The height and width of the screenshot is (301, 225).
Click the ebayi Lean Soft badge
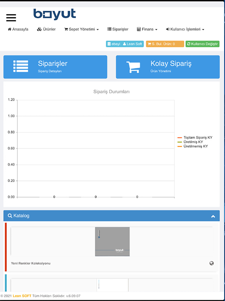click(x=125, y=44)
